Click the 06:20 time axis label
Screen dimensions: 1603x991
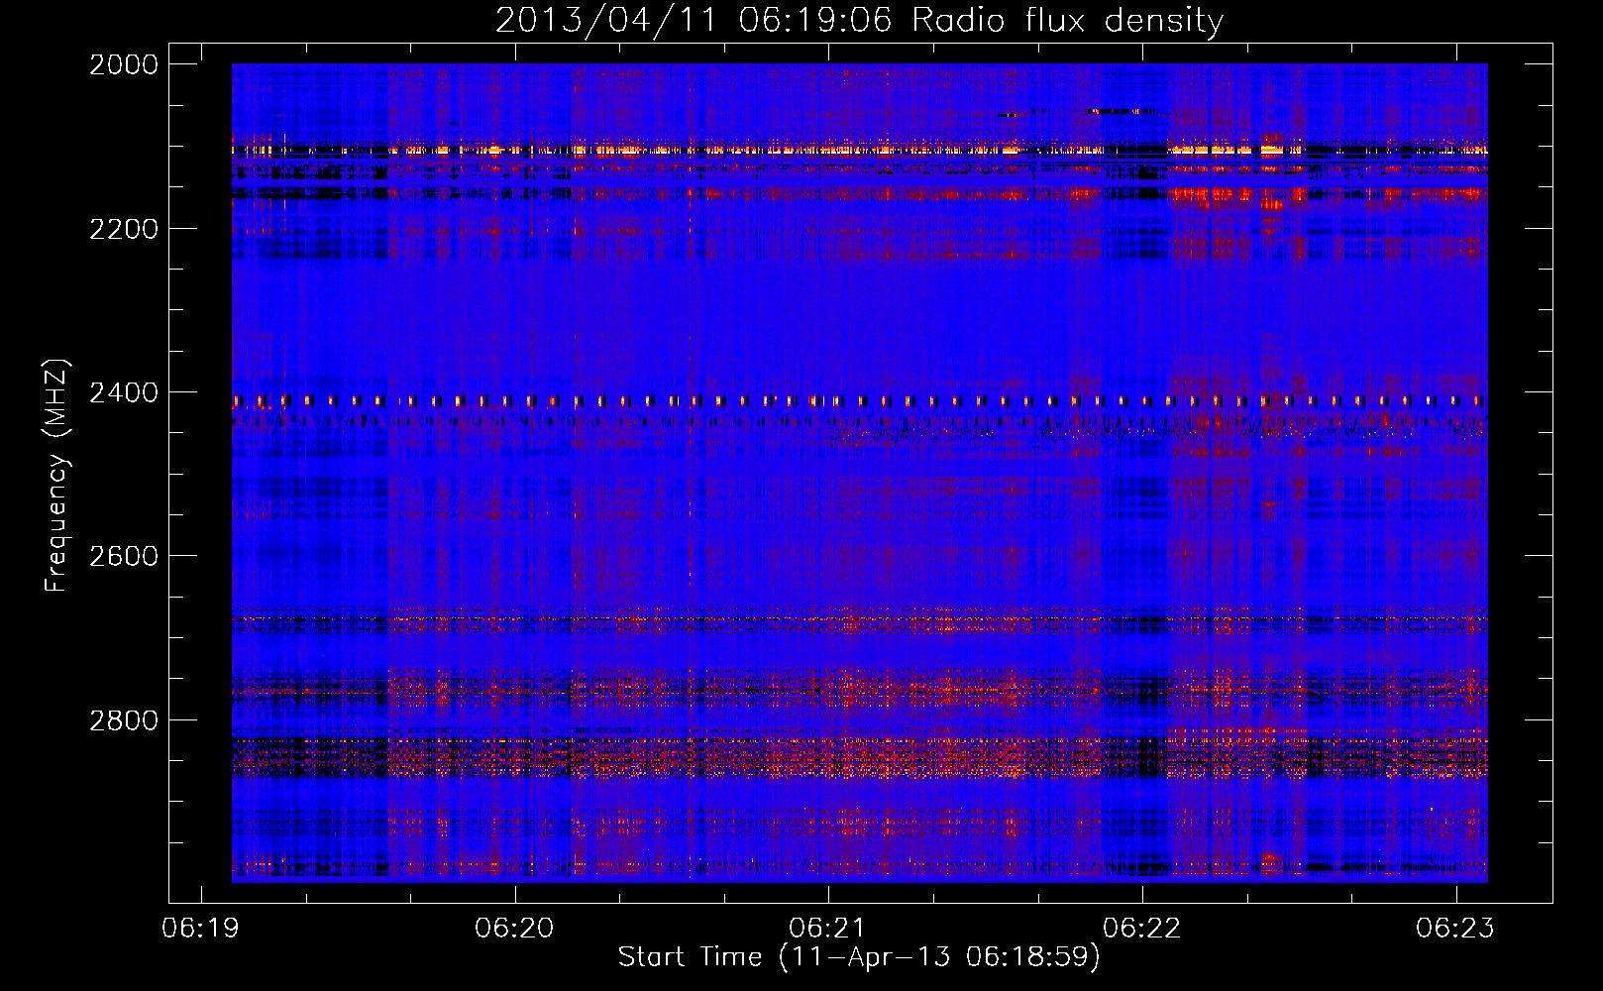click(x=514, y=929)
